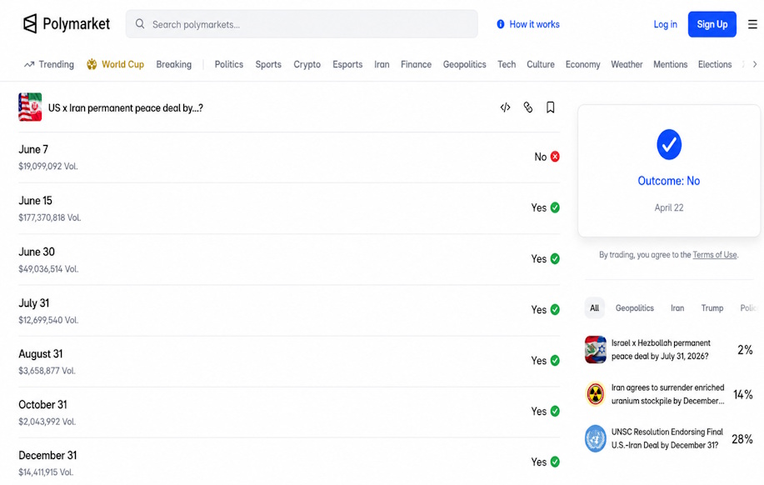
Task: Open the embed code icon
Action: (x=505, y=107)
